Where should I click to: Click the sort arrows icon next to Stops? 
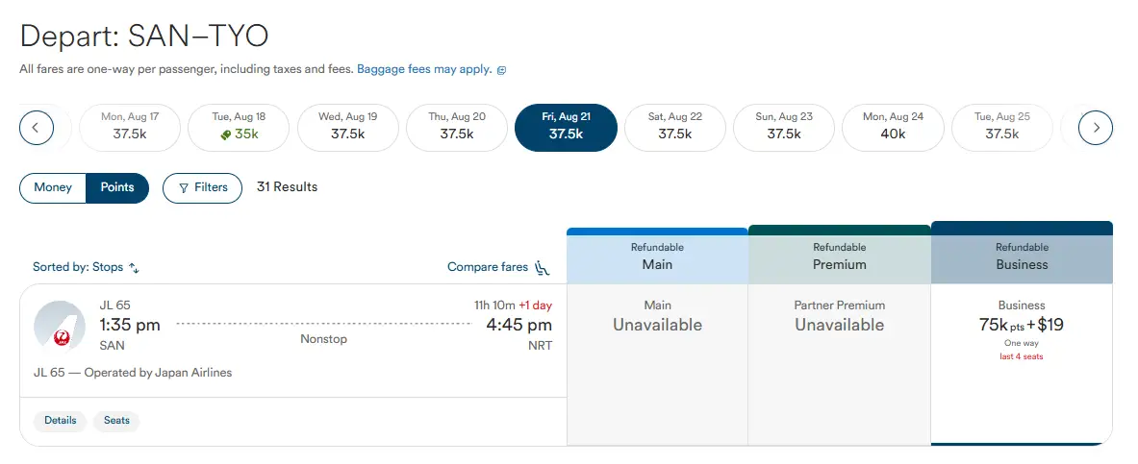[134, 268]
